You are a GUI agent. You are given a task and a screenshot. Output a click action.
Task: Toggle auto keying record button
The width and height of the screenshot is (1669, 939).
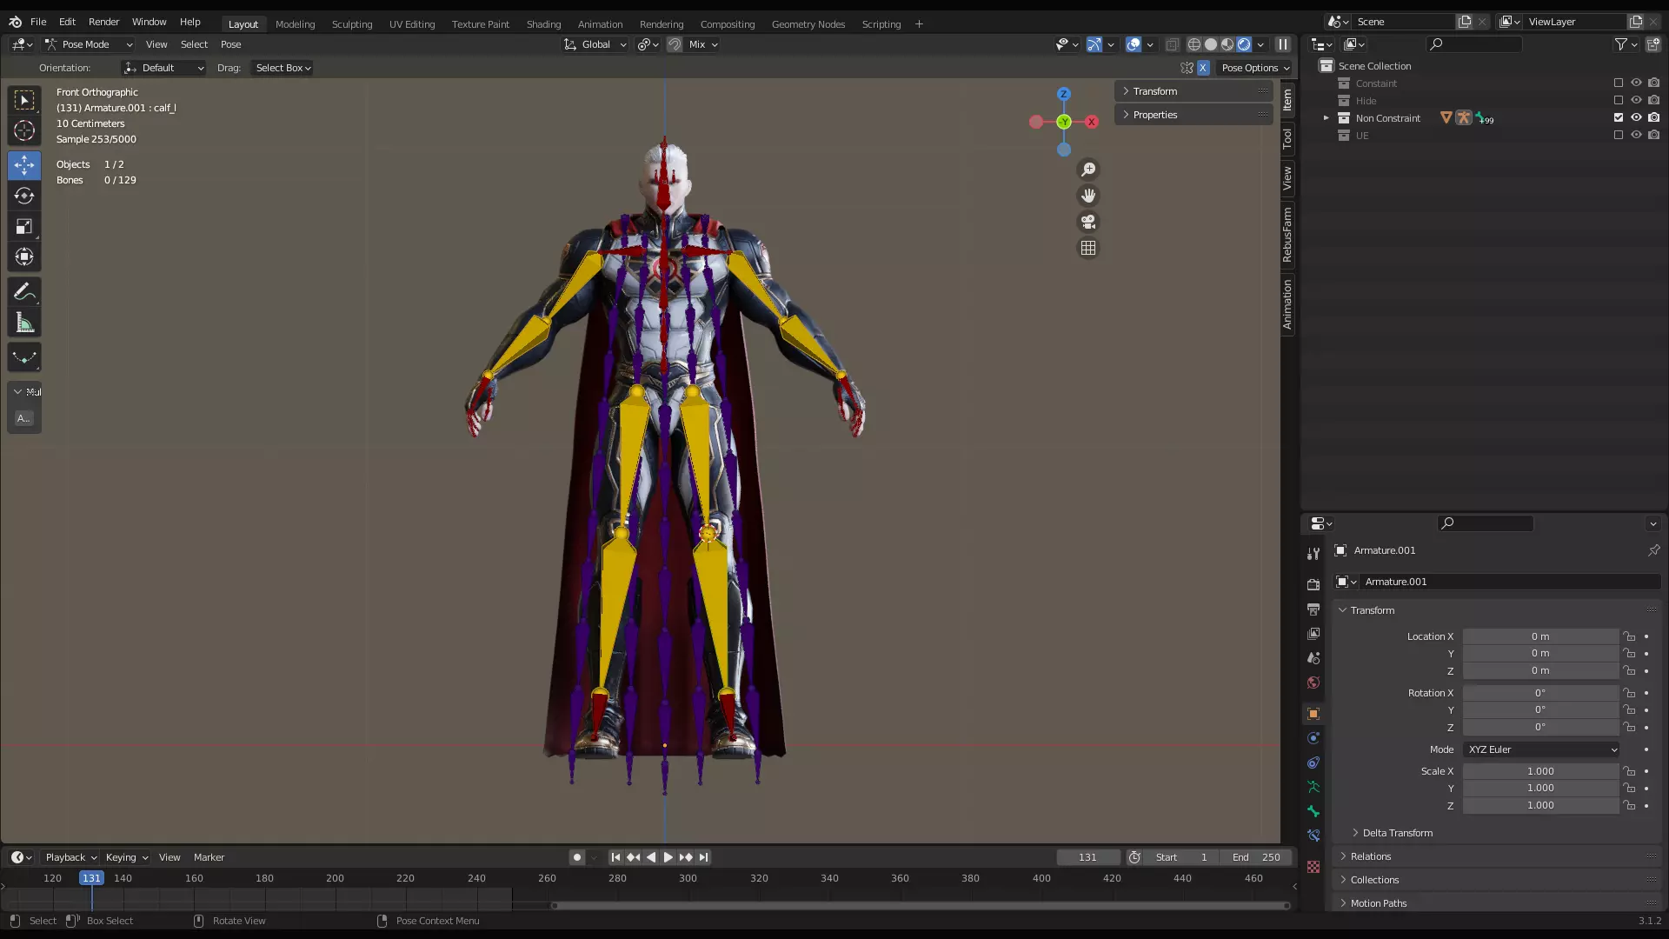[x=576, y=857]
